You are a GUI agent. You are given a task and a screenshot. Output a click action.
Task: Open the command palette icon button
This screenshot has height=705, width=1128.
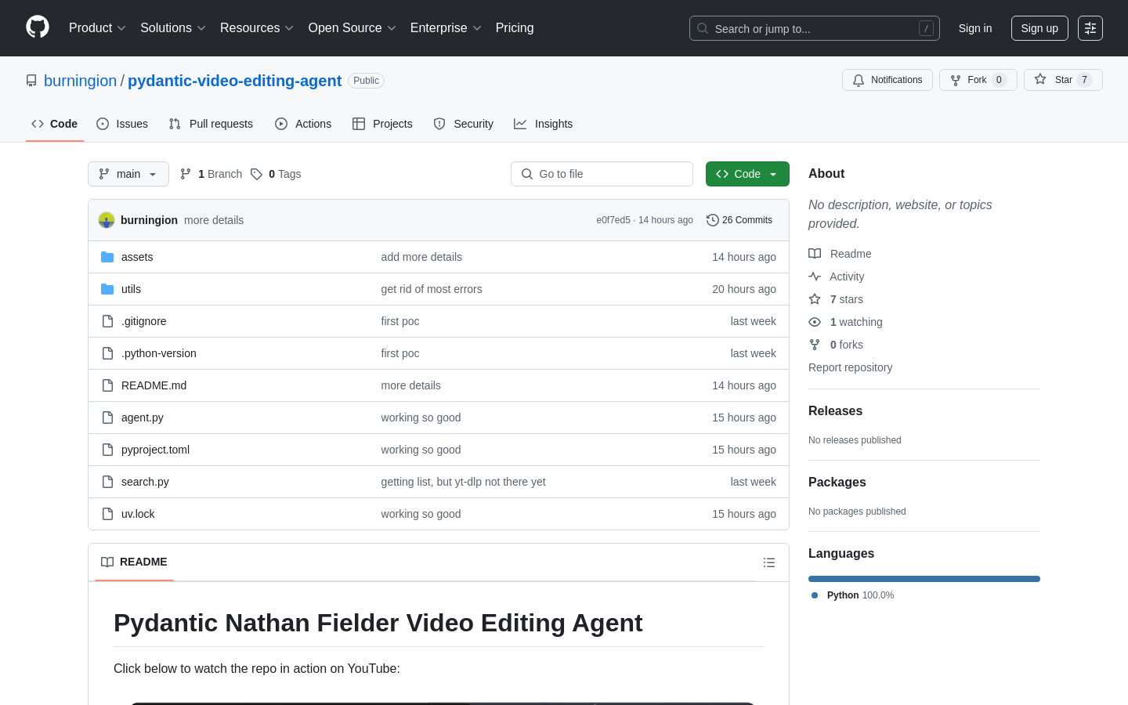point(1090,28)
